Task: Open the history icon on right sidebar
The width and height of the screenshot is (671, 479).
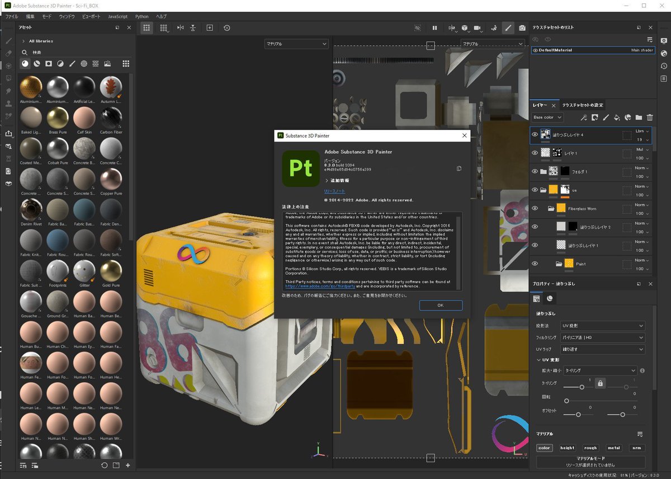Action: coord(664,66)
